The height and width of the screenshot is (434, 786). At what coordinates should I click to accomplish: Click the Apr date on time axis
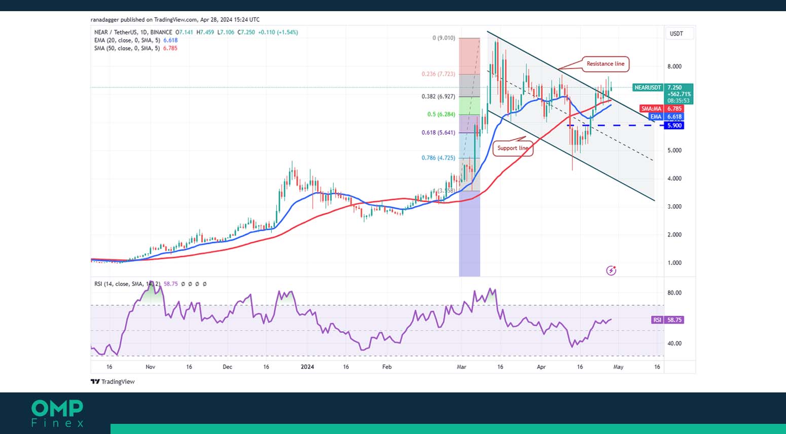pyautogui.click(x=541, y=367)
